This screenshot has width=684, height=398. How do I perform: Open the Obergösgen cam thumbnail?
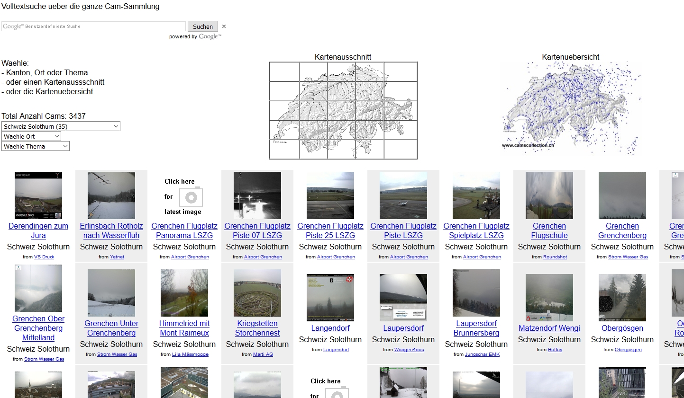(622, 298)
